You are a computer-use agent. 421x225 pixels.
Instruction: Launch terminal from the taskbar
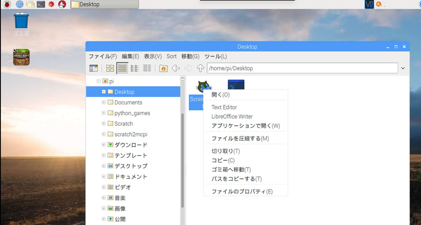click(41, 5)
